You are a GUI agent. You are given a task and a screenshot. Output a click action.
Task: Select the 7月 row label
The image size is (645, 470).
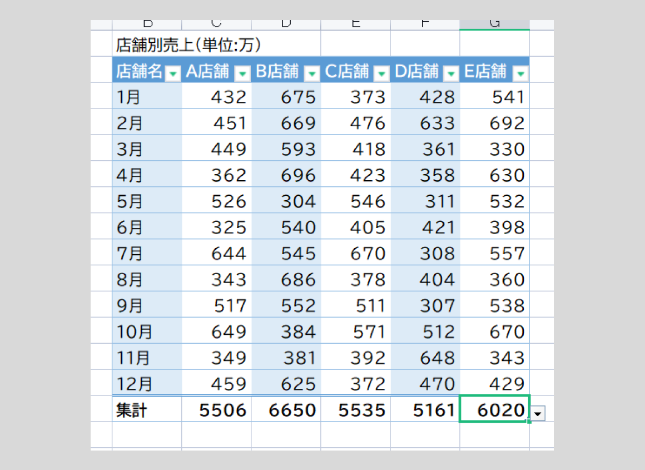pyautogui.click(x=147, y=253)
